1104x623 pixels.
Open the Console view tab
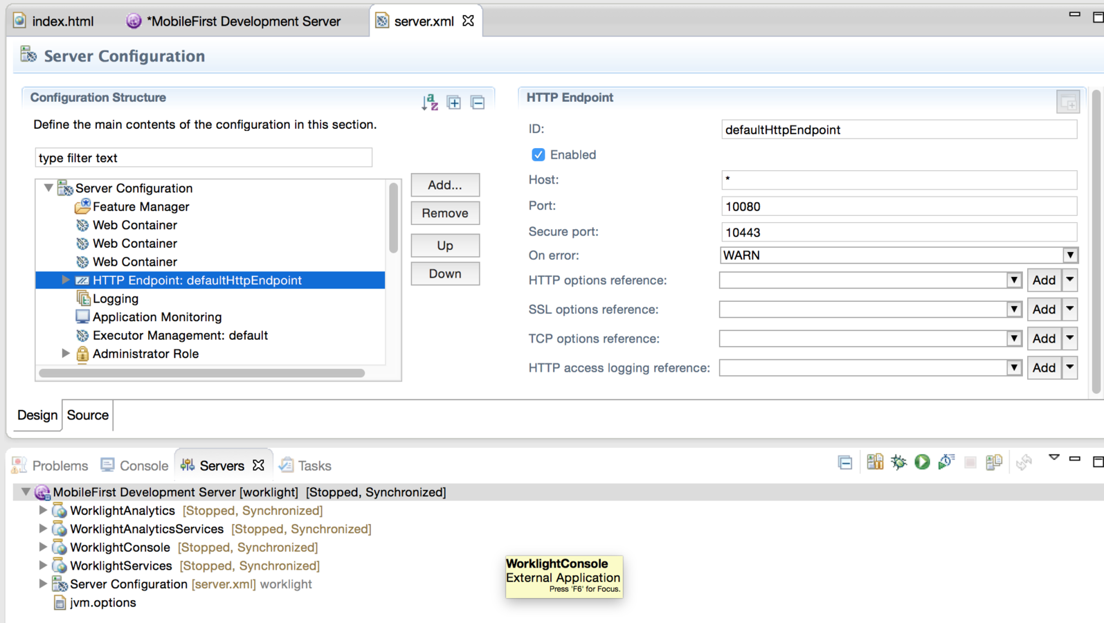(135, 465)
